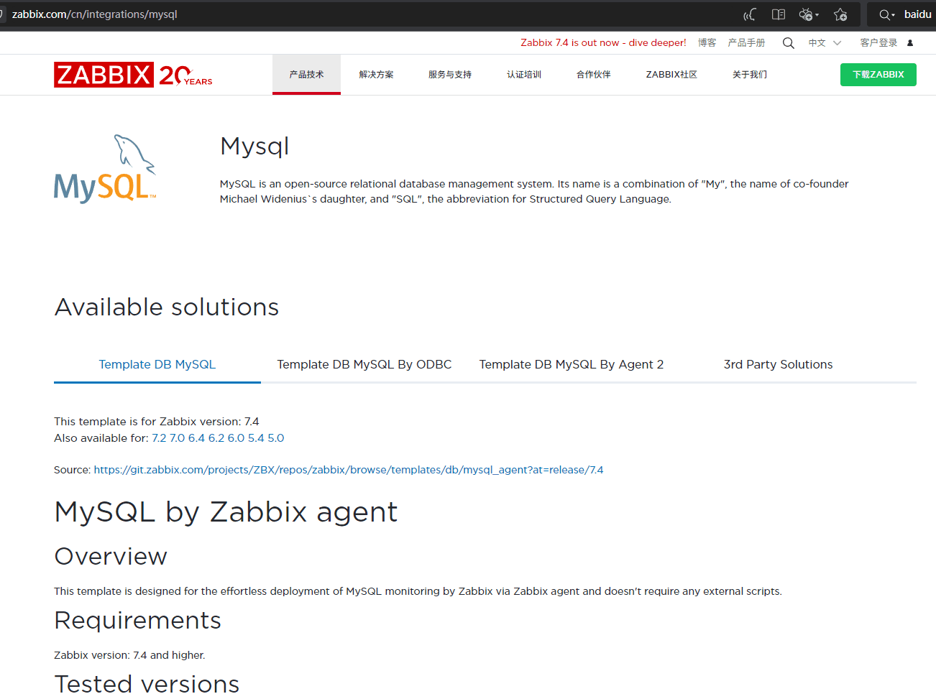Click the Available solutions heading
Image resolution: width=936 pixels, height=699 pixels.
coord(167,307)
